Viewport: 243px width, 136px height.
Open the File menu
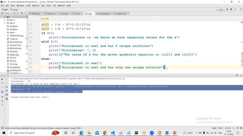coord(2,6)
